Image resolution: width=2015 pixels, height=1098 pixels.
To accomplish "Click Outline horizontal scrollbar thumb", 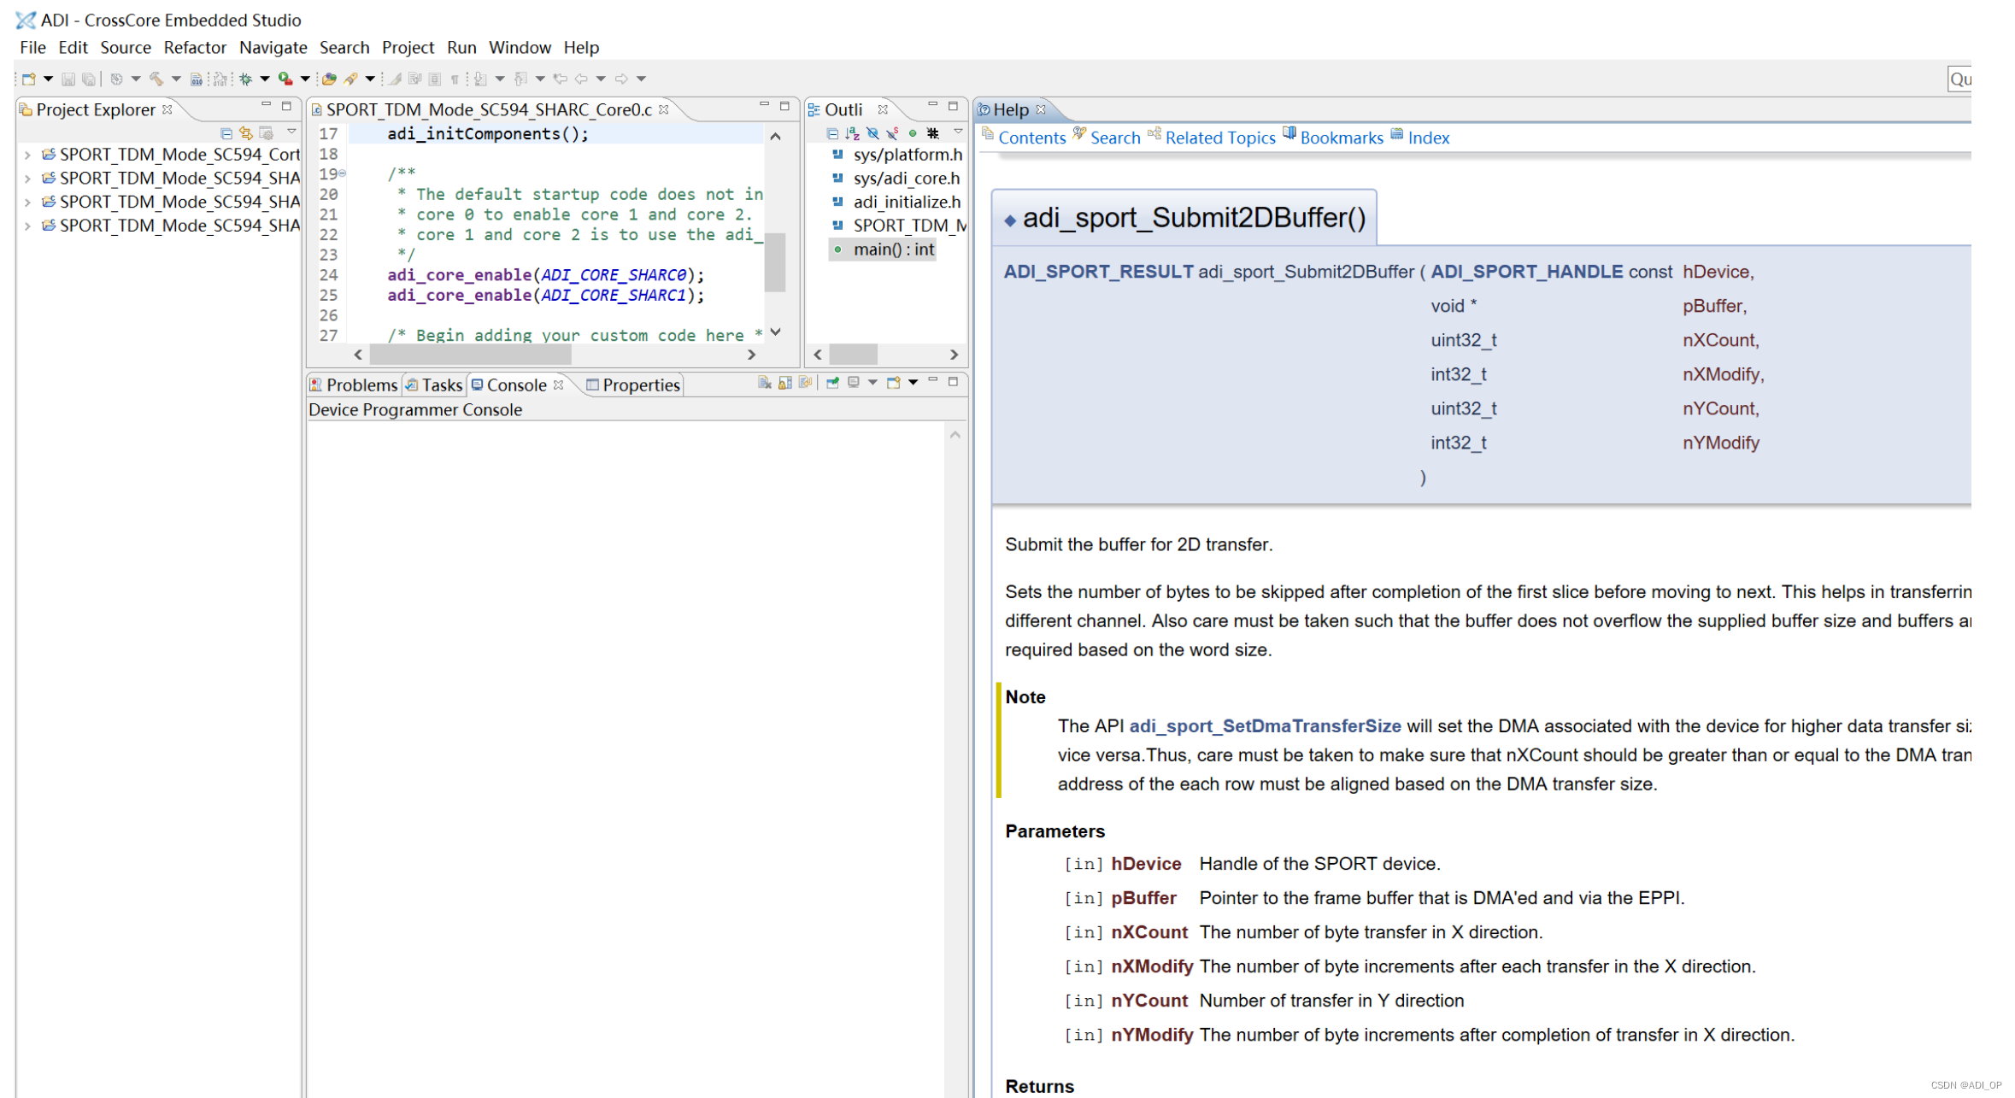I will pyautogui.click(x=853, y=355).
